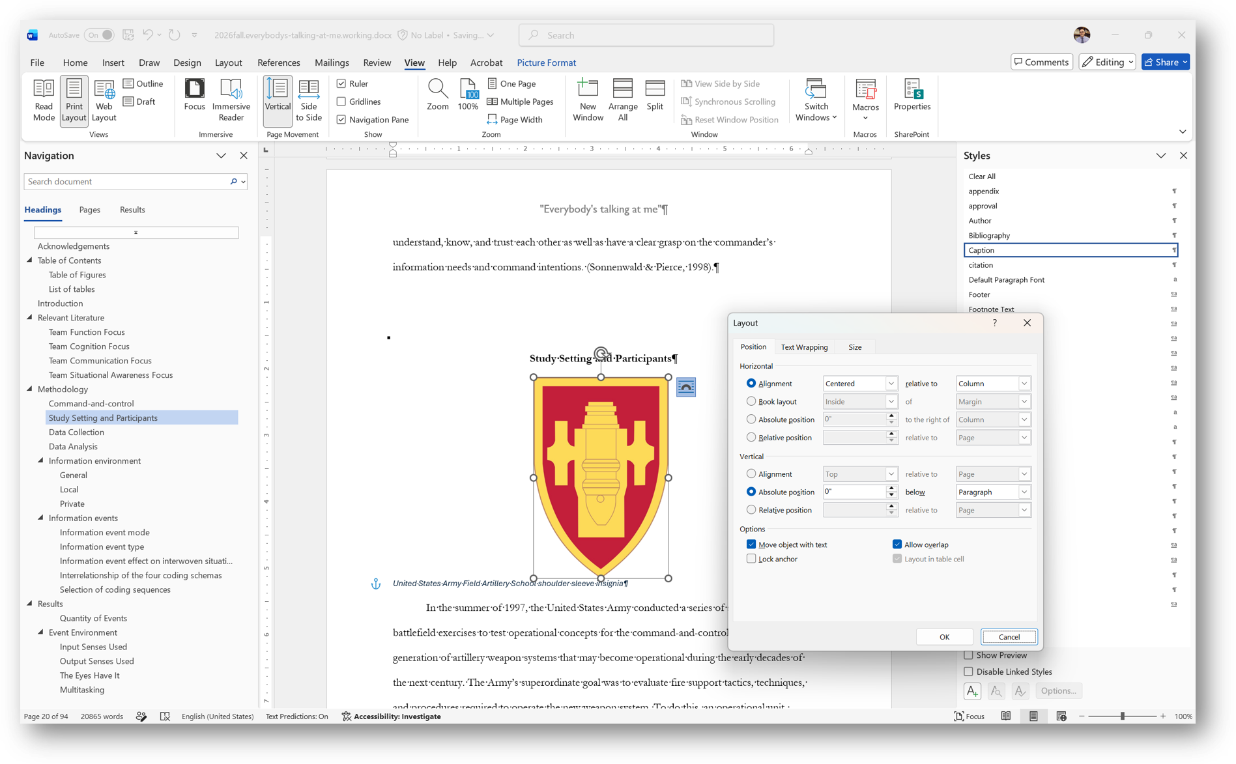
Task: Open the Text Wrapping tab
Action: [804, 347]
